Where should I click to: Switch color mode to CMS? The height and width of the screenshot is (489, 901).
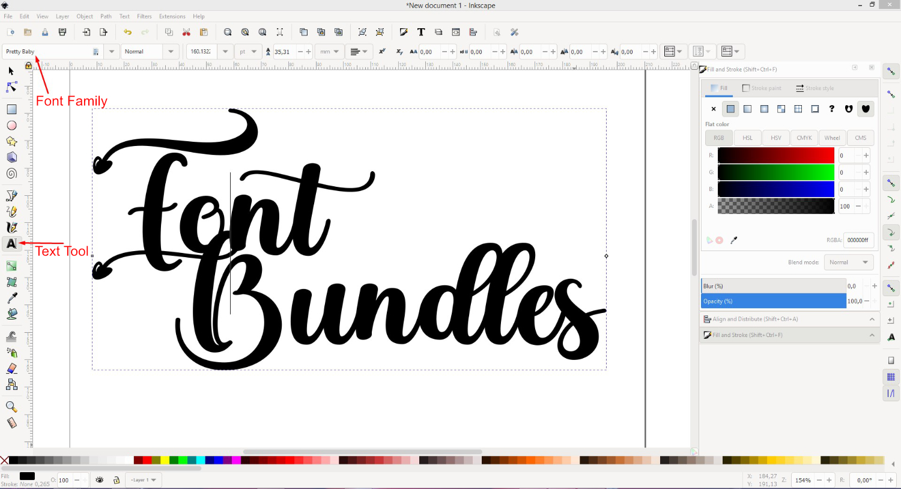click(861, 138)
